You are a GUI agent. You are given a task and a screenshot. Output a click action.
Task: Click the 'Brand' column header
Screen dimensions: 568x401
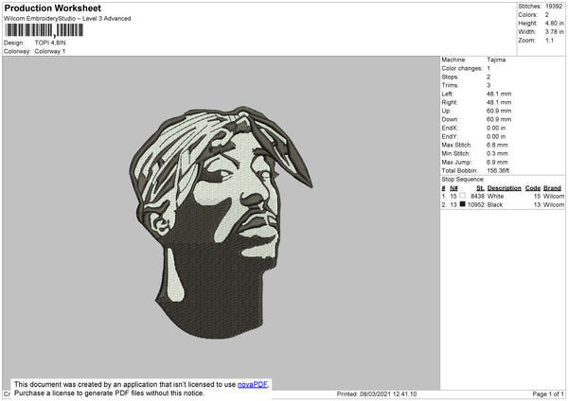click(x=553, y=188)
